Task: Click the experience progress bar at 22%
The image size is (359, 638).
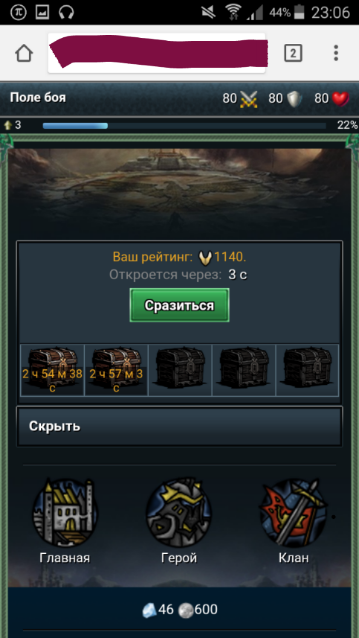Action: (184, 126)
